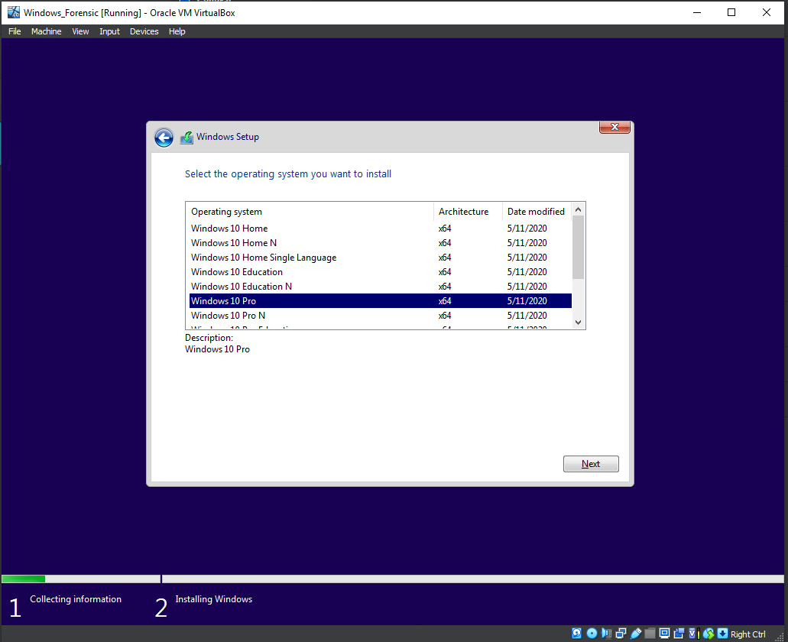Open the Devices menu
788x642 pixels.
point(144,31)
